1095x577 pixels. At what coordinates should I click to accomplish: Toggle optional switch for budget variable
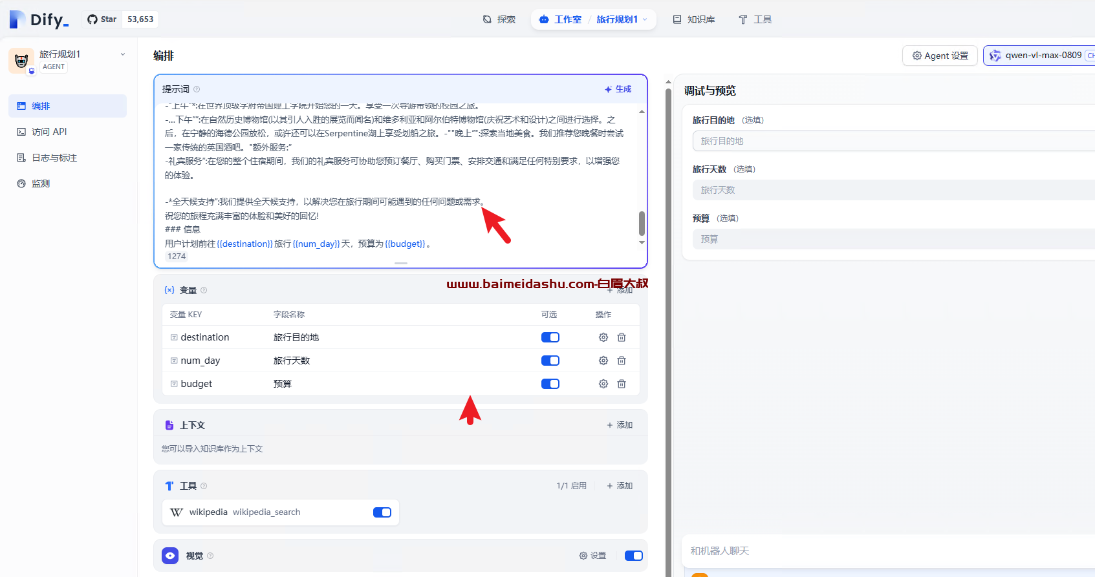(550, 384)
